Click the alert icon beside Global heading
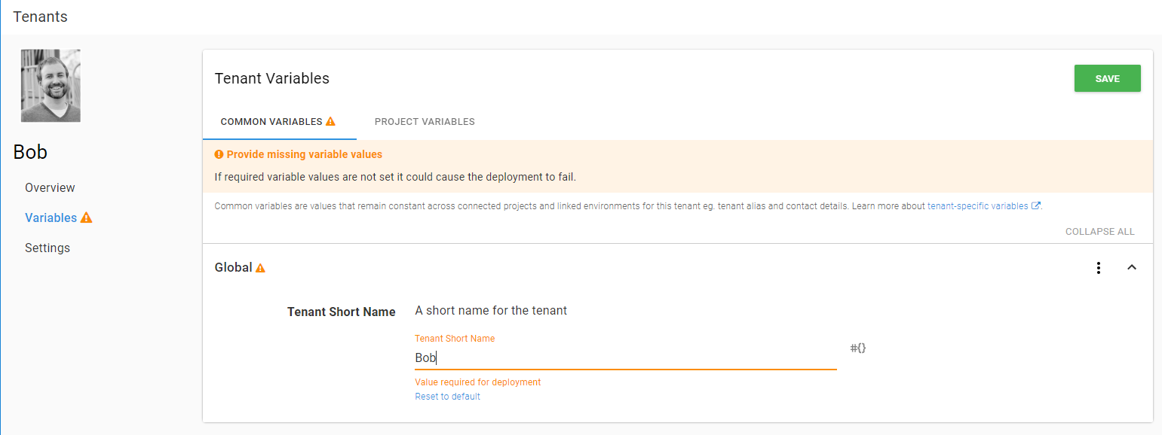 coord(260,268)
